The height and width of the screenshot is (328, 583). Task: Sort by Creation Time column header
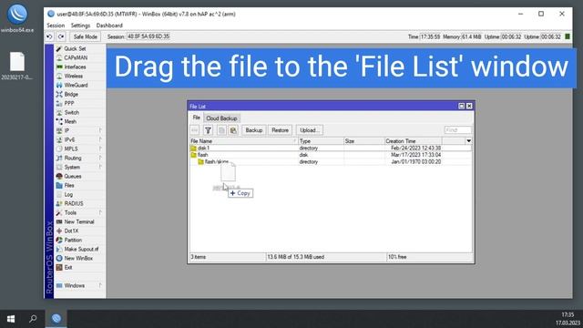pos(413,141)
